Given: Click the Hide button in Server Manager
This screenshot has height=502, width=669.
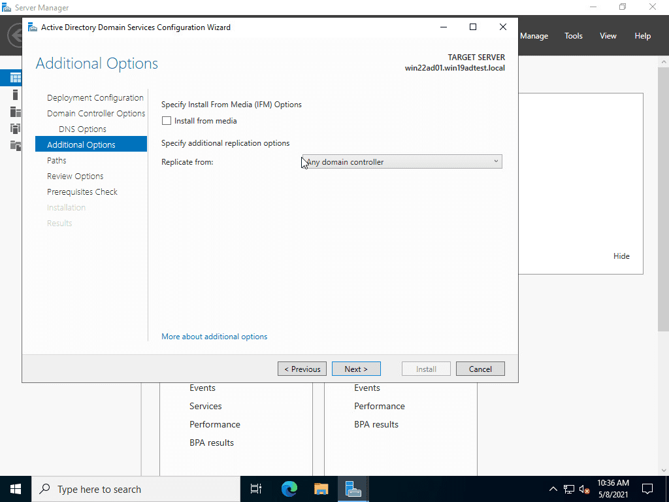Looking at the screenshot, I should click(x=621, y=256).
